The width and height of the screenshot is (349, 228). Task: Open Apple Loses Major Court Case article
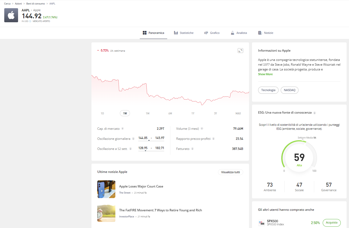coord(141,186)
